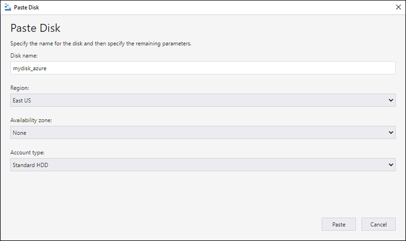Screen dimensions: 406x241
Task: Click the Paste Disk app icon in title bar
Action: point(7,7)
